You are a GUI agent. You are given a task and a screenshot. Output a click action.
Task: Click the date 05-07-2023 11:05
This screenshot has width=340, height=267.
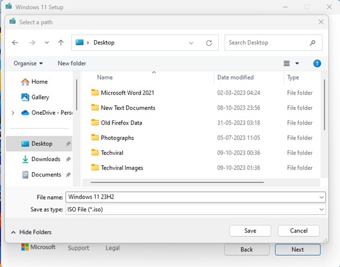[239, 137]
